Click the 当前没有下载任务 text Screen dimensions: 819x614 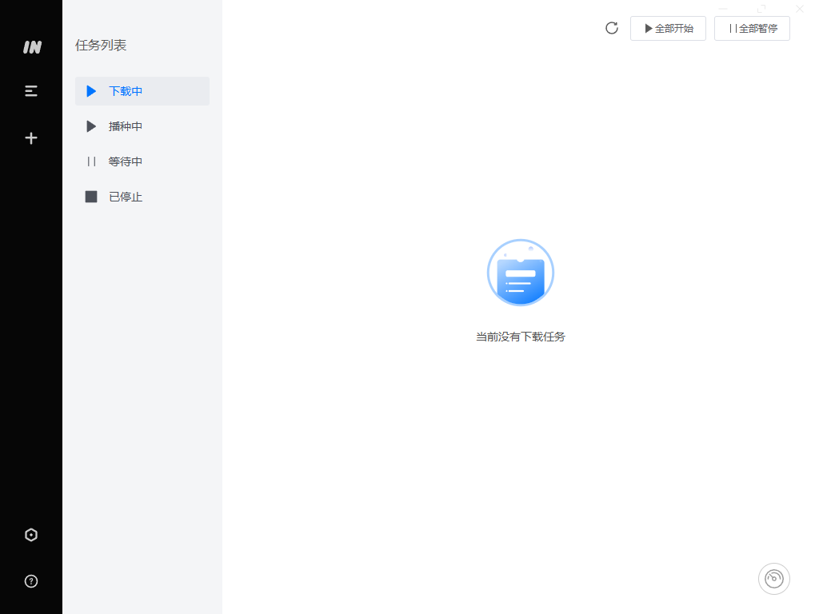pos(520,336)
